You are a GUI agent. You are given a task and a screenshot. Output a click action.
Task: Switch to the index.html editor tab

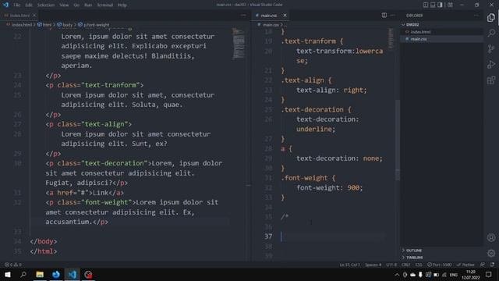(x=19, y=16)
